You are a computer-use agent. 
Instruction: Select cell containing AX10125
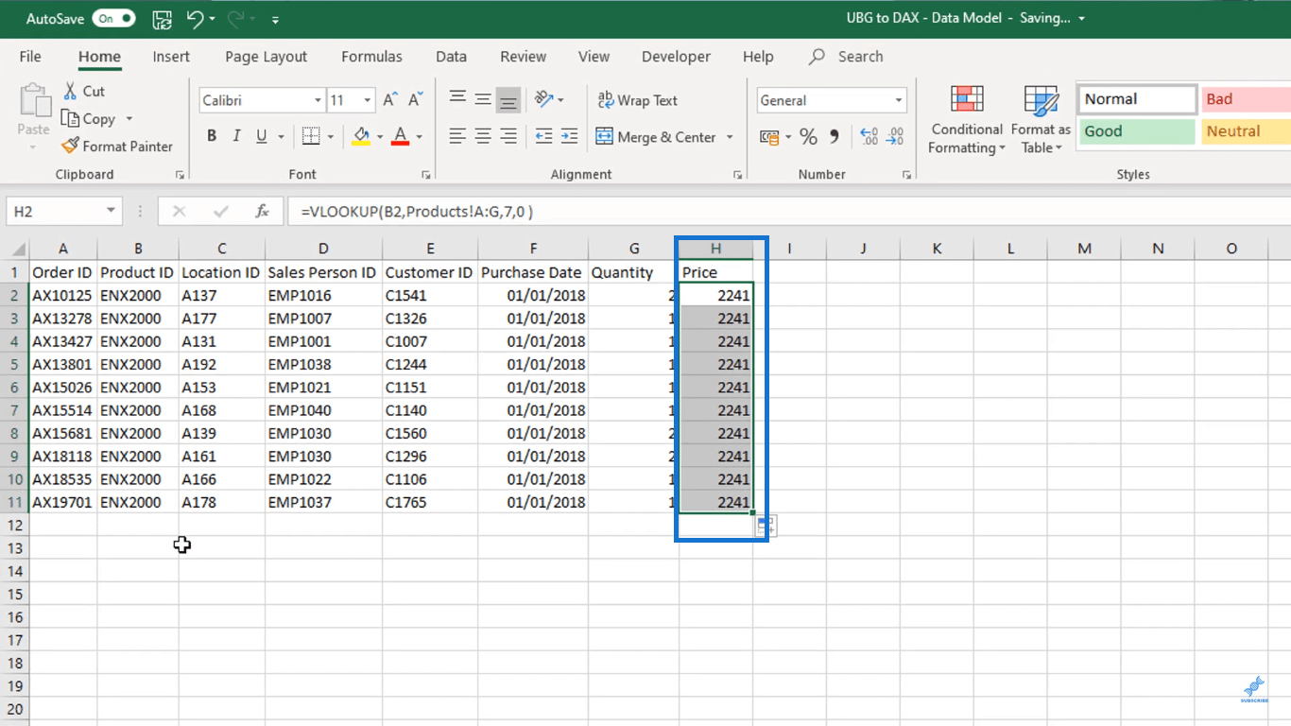pyautogui.click(x=62, y=295)
